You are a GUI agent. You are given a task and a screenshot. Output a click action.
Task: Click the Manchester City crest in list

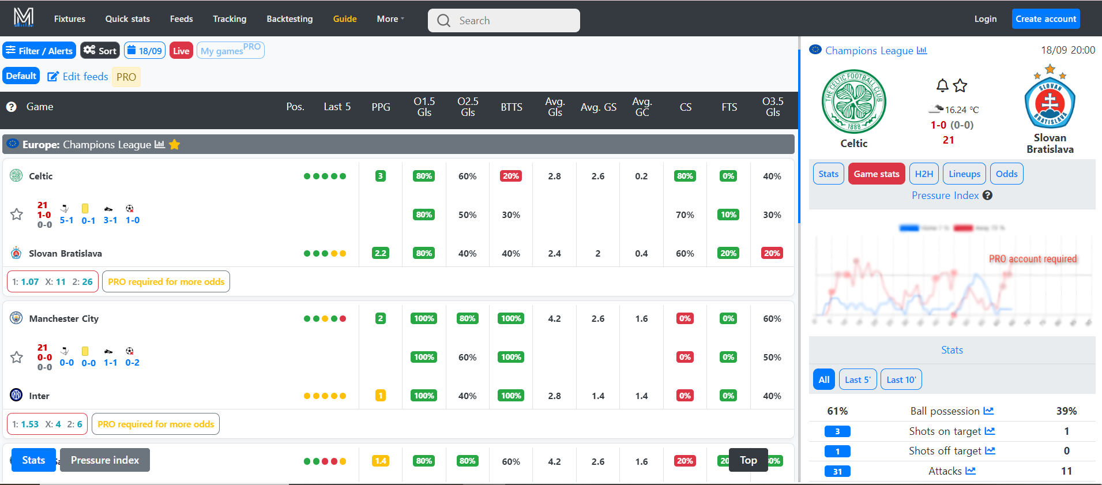click(16, 318)
